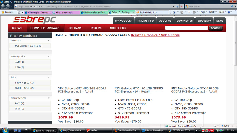Viewport: 237px width, 133px height.
Task: Open the NEWS page
Action: (220, 21)
